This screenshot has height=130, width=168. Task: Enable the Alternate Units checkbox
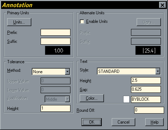[82, 22]
